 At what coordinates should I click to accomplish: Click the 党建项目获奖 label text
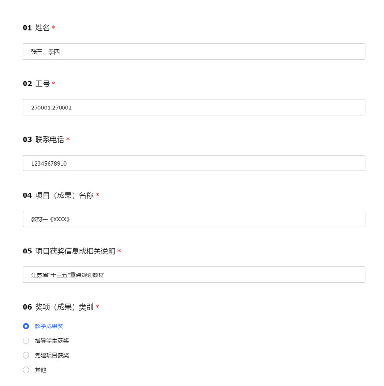tap(52, 355)
